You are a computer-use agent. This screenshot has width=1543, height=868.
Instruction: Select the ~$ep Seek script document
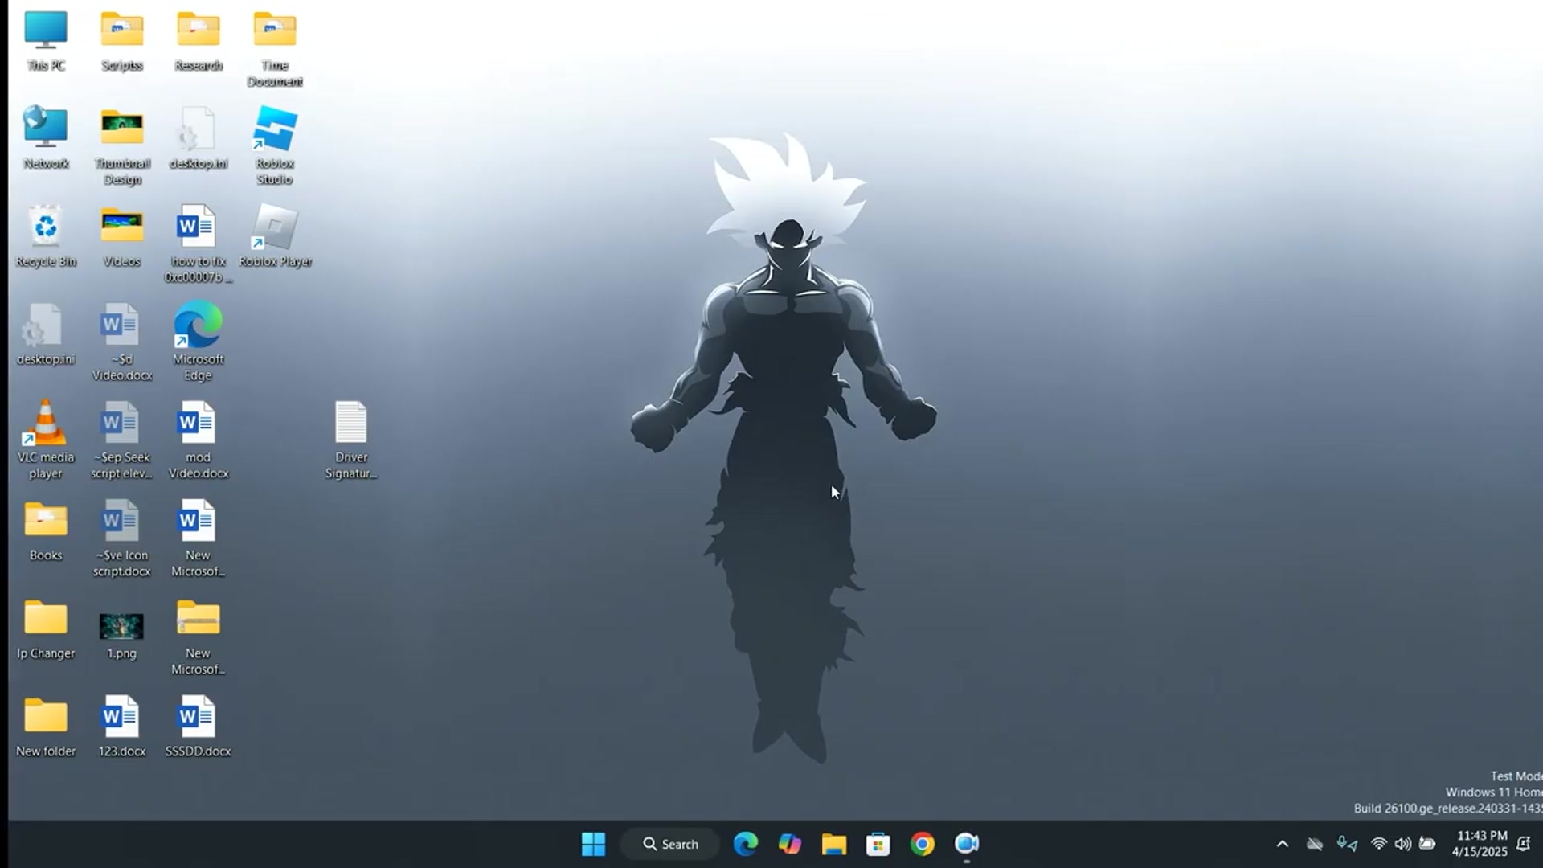pos(122,440)
